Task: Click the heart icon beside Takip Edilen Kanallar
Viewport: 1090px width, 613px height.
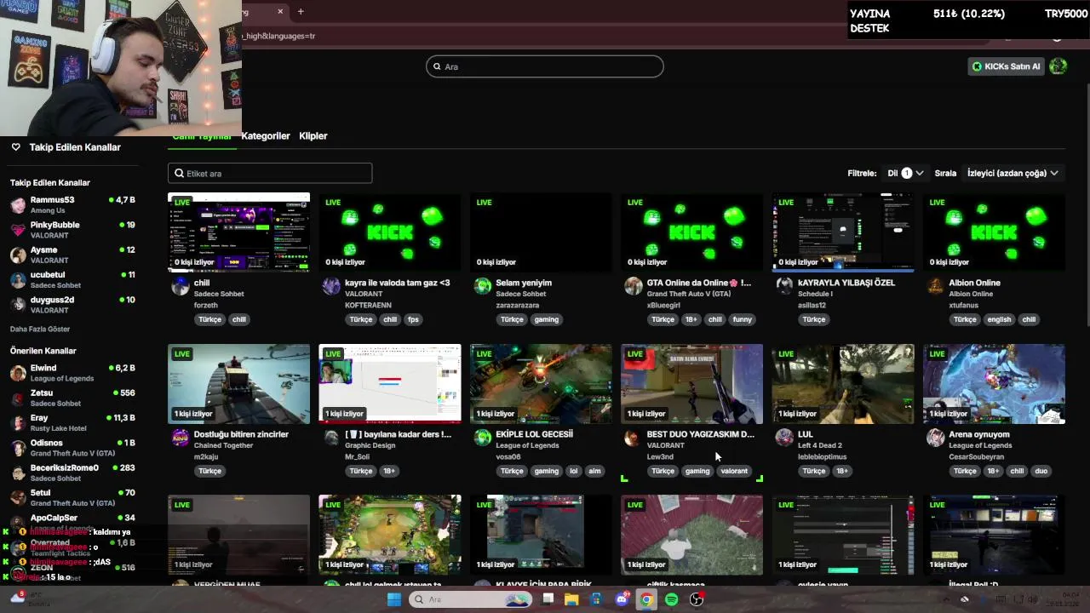Action: coord(15,147)
